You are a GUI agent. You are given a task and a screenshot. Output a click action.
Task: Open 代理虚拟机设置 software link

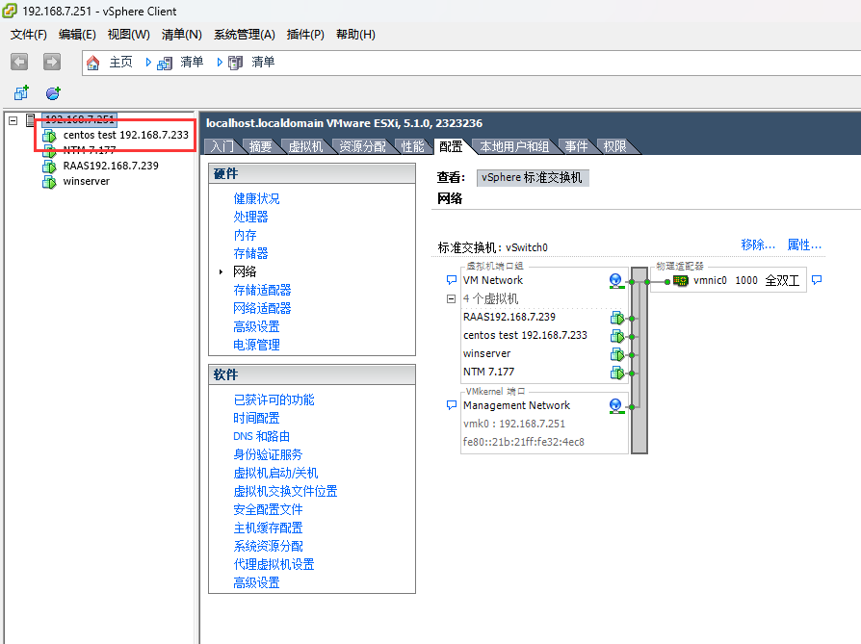click(274, 565)
